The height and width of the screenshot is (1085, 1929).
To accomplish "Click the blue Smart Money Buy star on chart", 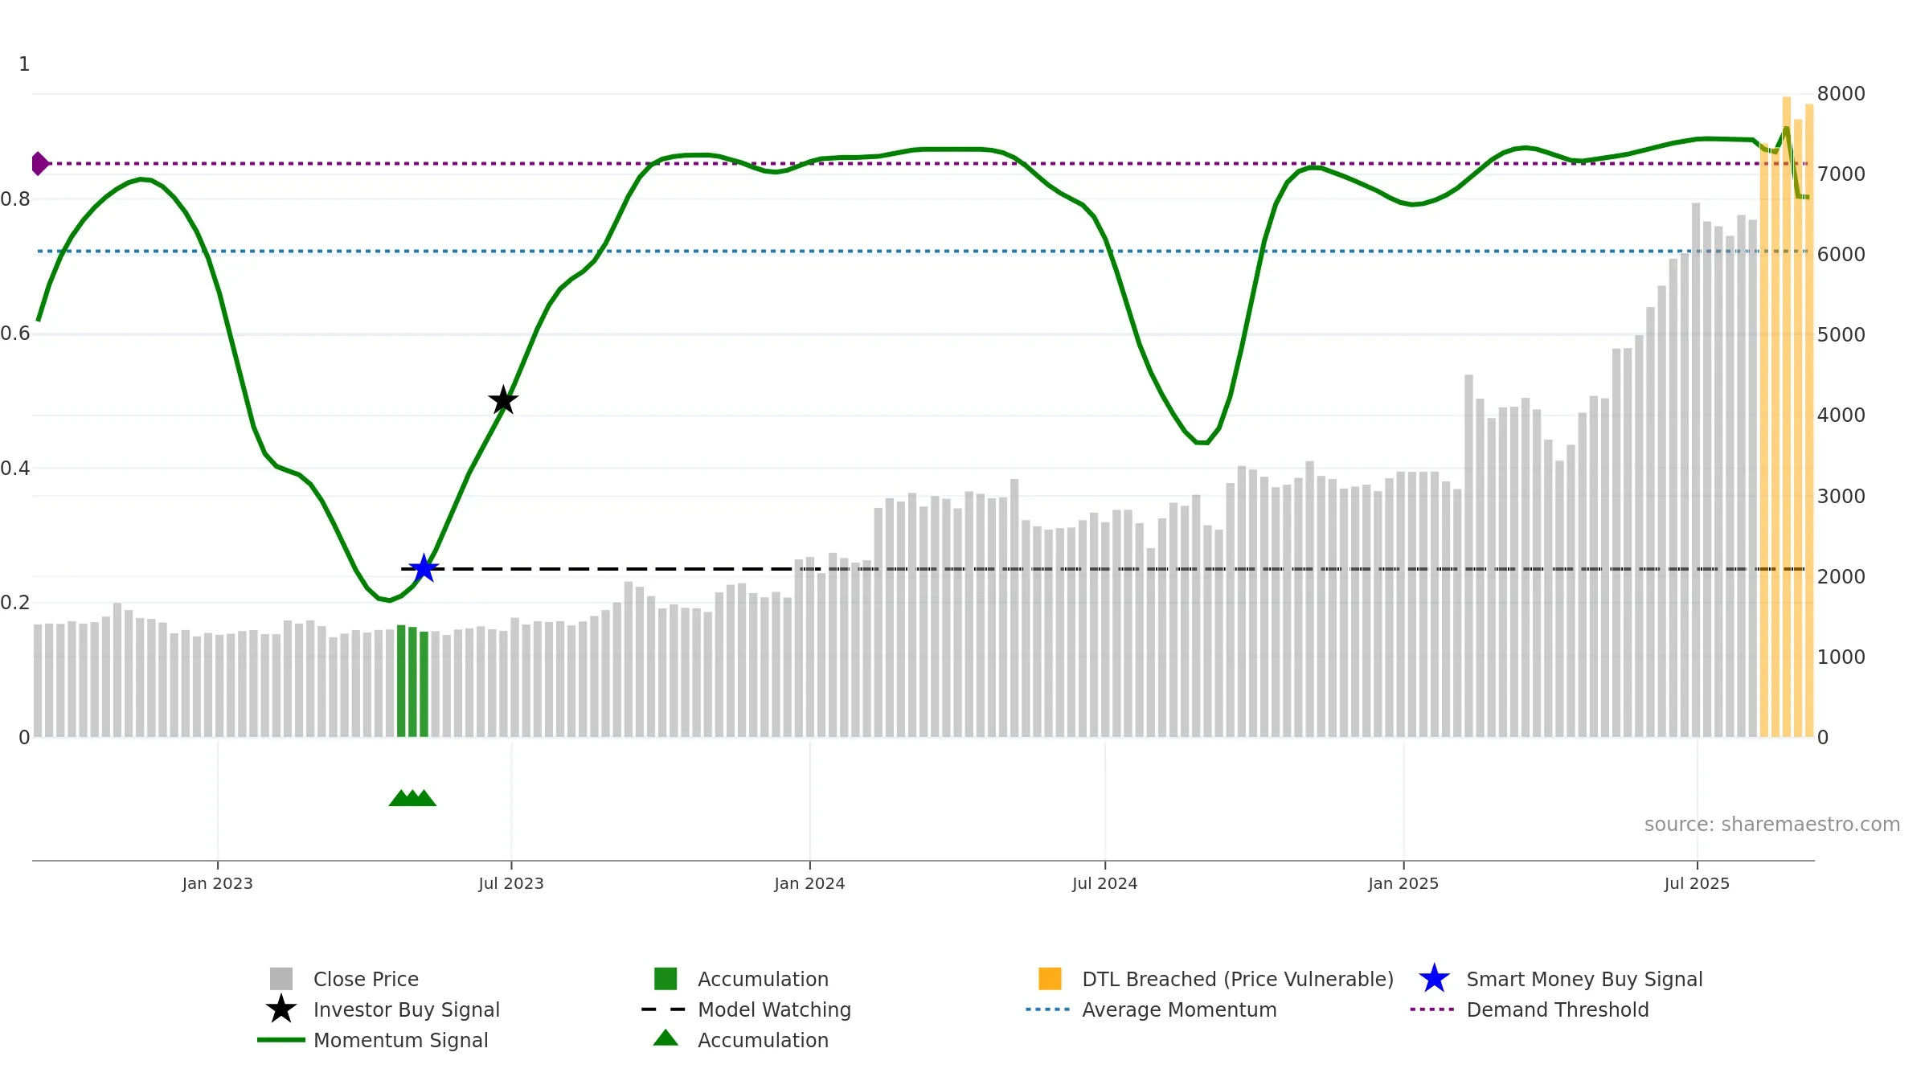I will click(x=424, y=568).
